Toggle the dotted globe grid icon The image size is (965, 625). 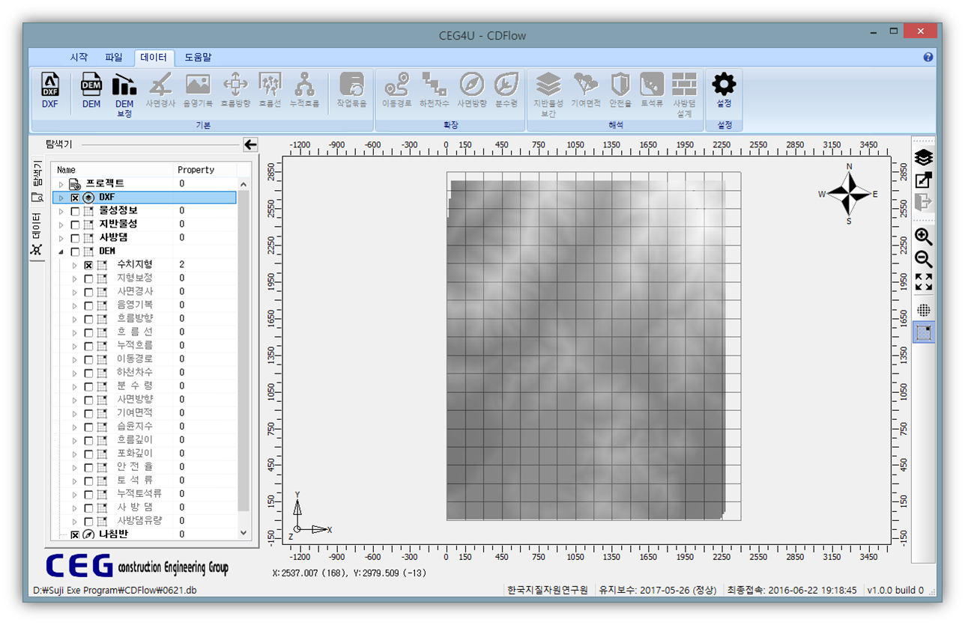pyautogui.click(x=924, y=310)
